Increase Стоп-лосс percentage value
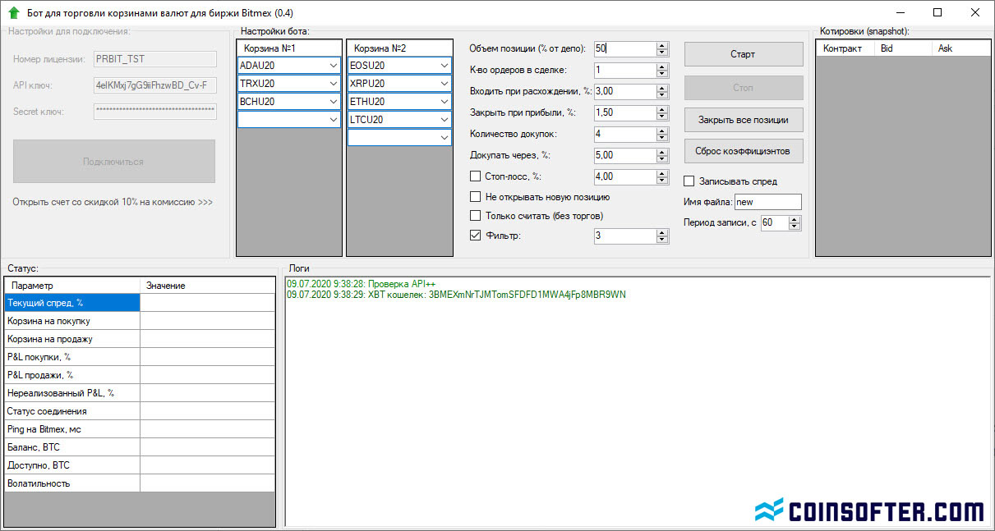The height and width of the screenshot is (531, 995). [x=662, y=173]
